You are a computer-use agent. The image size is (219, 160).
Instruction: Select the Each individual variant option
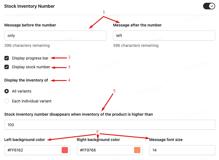[x=7, y=101]
